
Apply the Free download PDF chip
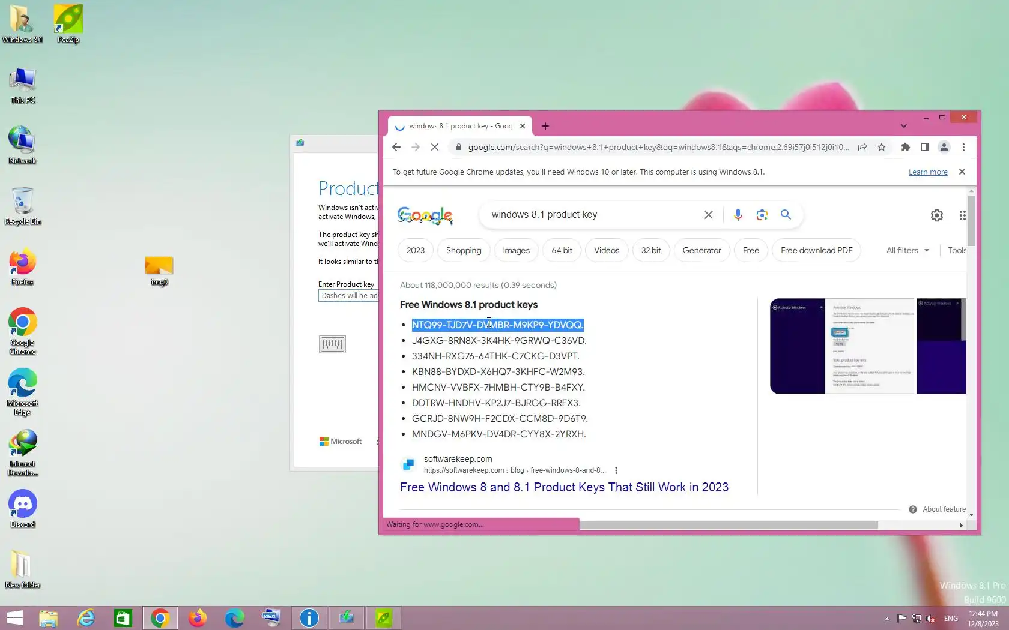pyautogui.click(x=817, y=250)
